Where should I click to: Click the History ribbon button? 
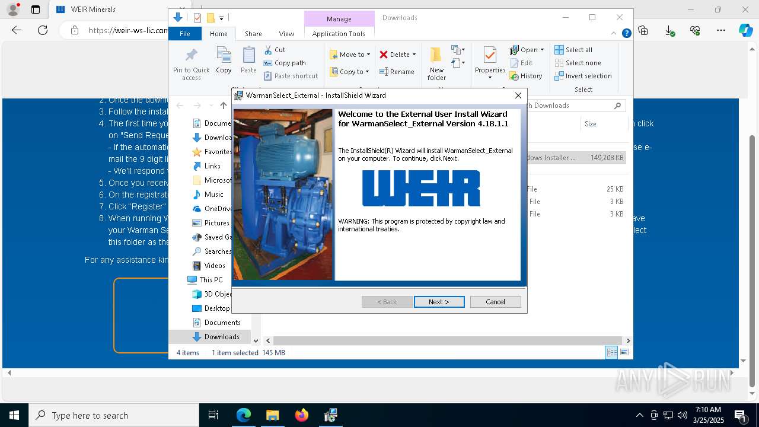[x=526, y=76]
